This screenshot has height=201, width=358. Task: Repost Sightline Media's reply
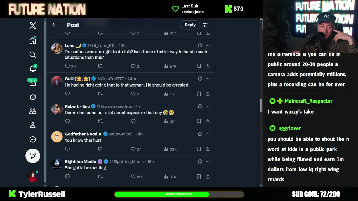[100, 176]
